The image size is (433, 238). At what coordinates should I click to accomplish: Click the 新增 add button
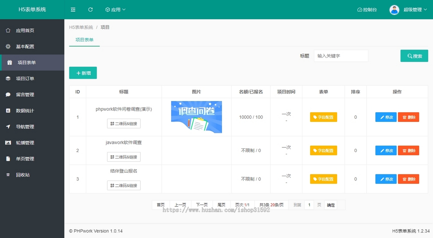tap(83, 73)
